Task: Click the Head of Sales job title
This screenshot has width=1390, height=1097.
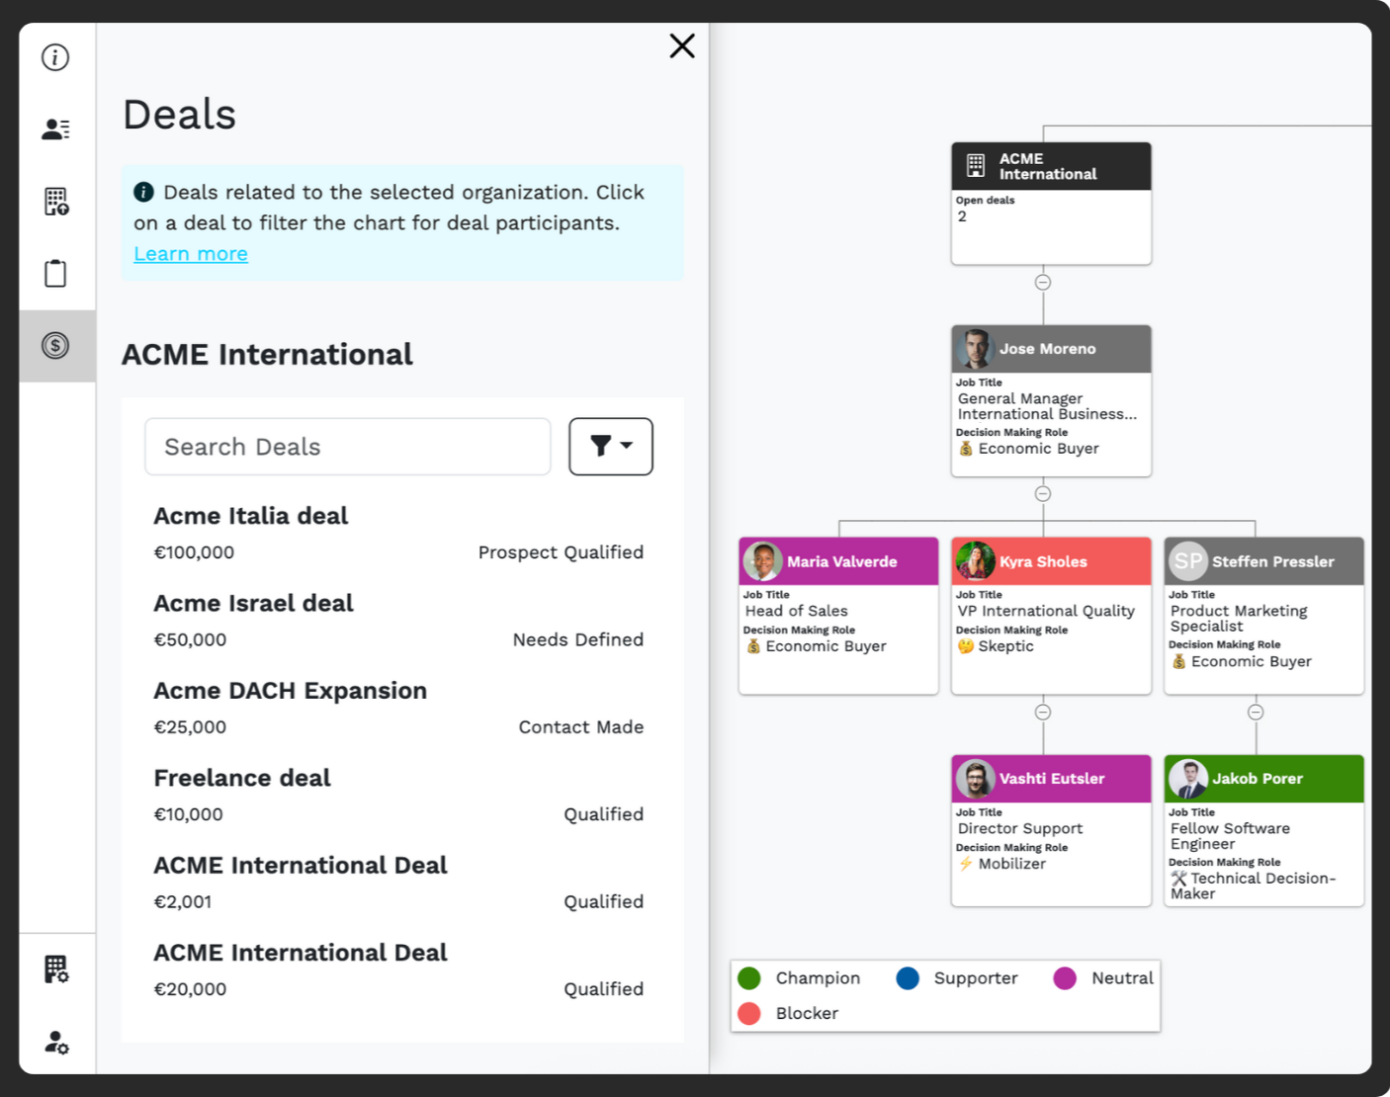Action: pyautogui.click(x=797, y=611)
